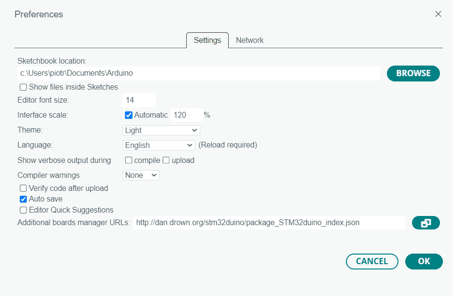Click the BROWSE button

(x=413, y=73)
